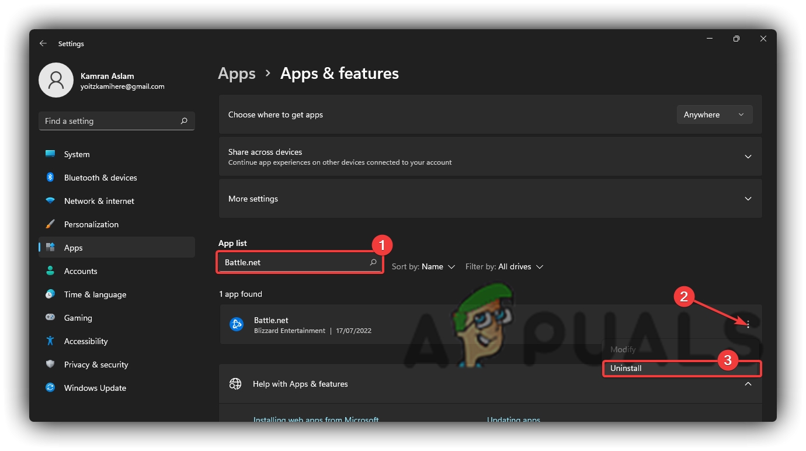This screenshot has width=806, height=451.
Task: Select Uninstall from the context menu
Action: pos(626,369)
